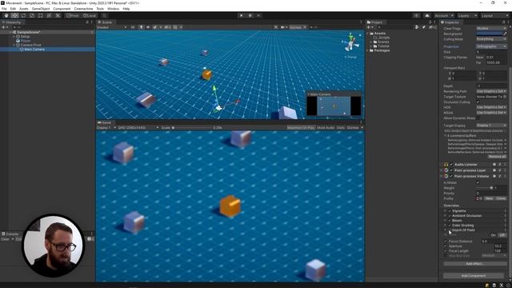This screenshot has width=512, height=288.
Task: Click the Pause button
Action: [x=250, y=15]
